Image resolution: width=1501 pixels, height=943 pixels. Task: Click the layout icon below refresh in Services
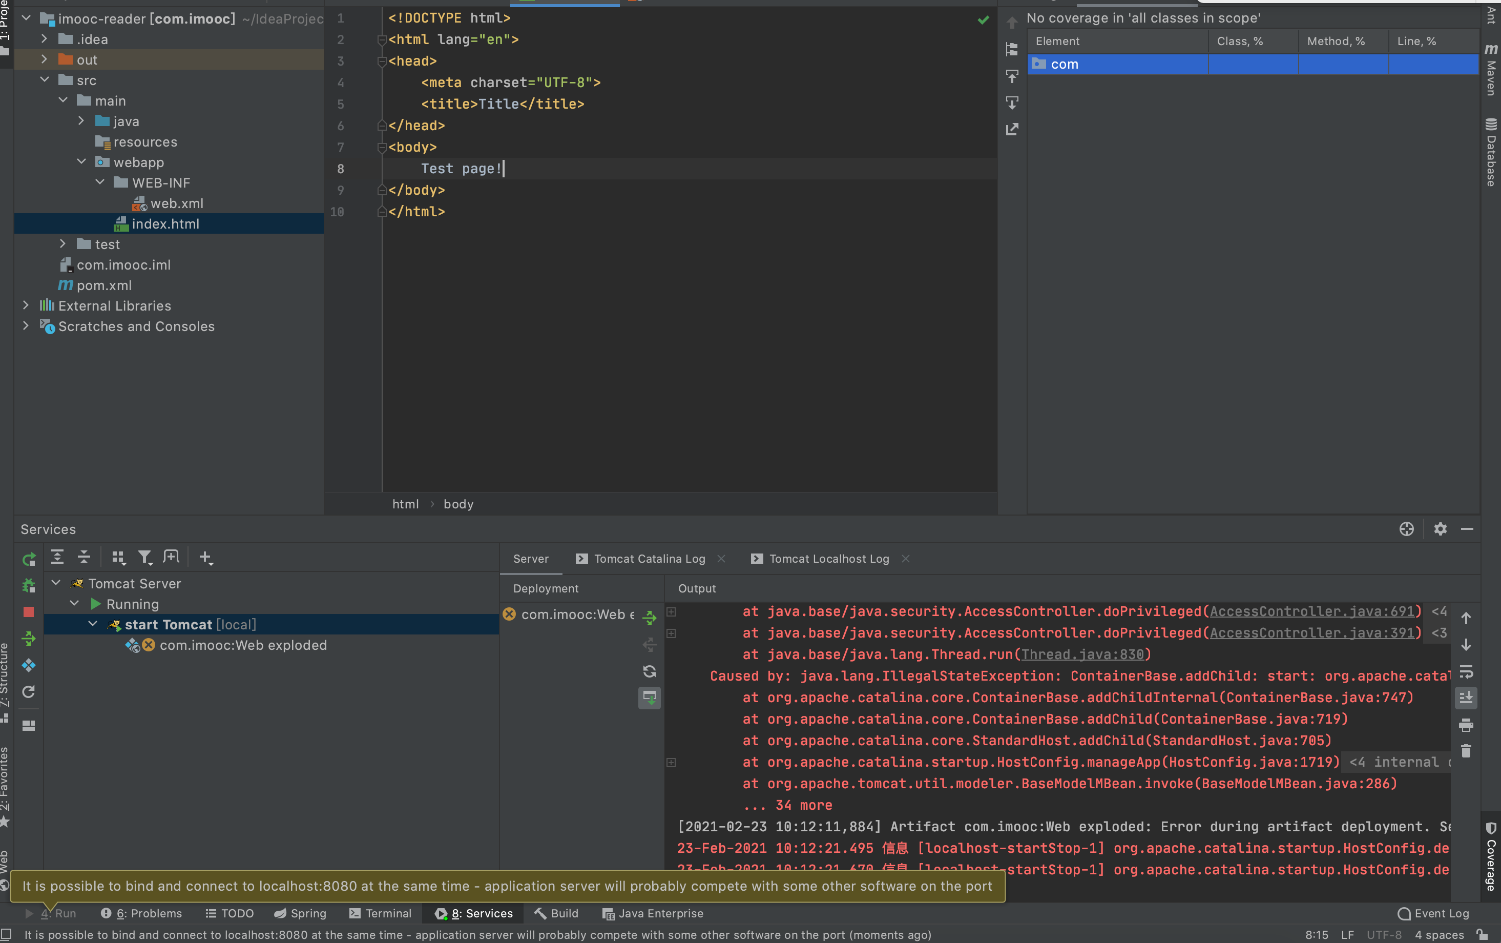(29, 725)
